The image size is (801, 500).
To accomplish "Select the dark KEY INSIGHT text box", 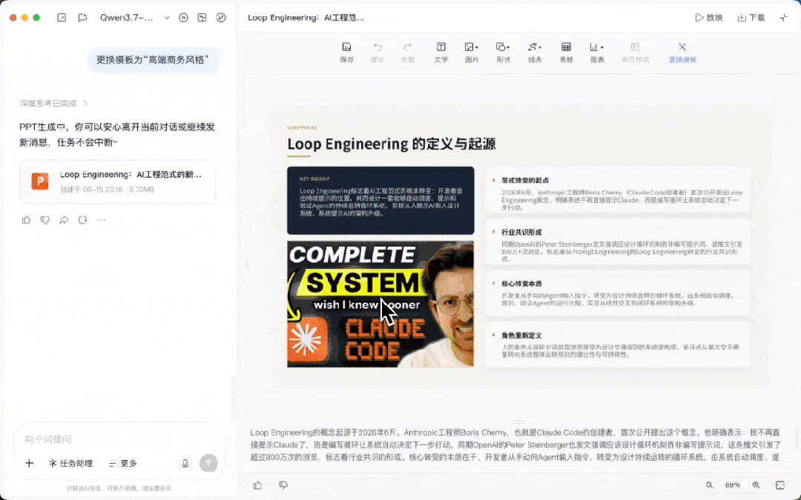I will click(380, 201).
